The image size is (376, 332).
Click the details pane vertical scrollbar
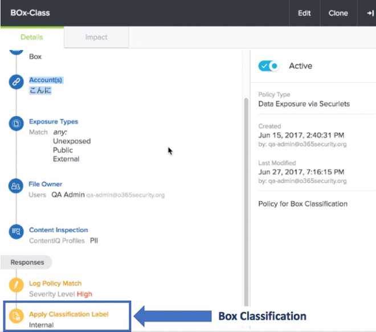click(246, 202)
